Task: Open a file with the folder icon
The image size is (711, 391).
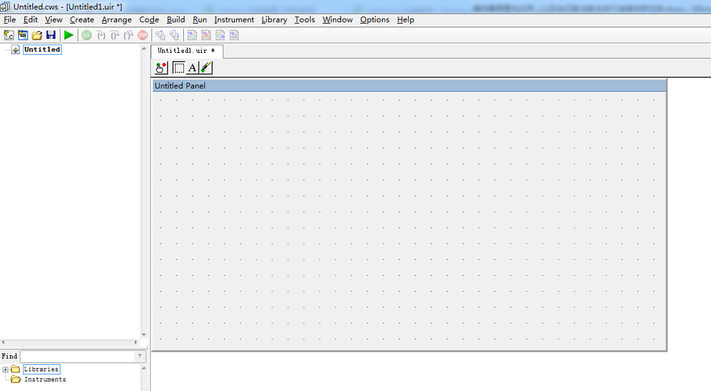Action: tap(37, 35)
